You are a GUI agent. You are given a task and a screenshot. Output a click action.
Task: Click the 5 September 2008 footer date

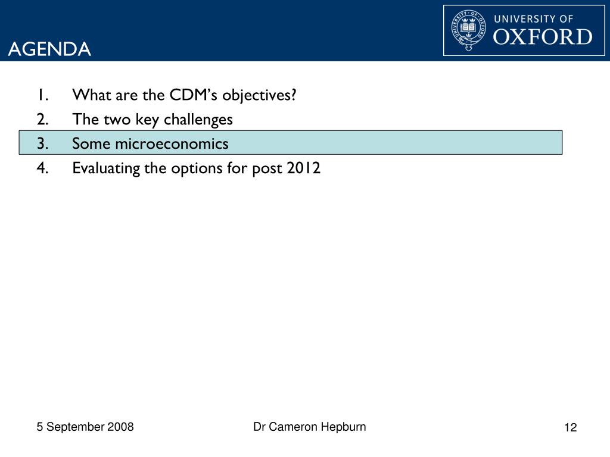(85, 427)
